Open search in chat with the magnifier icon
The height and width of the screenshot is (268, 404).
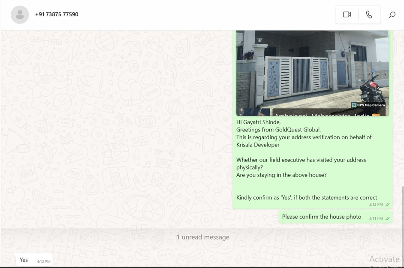[x=392, y=15]
